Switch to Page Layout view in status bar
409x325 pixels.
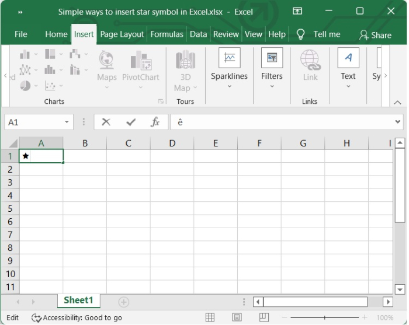[237, 317]
